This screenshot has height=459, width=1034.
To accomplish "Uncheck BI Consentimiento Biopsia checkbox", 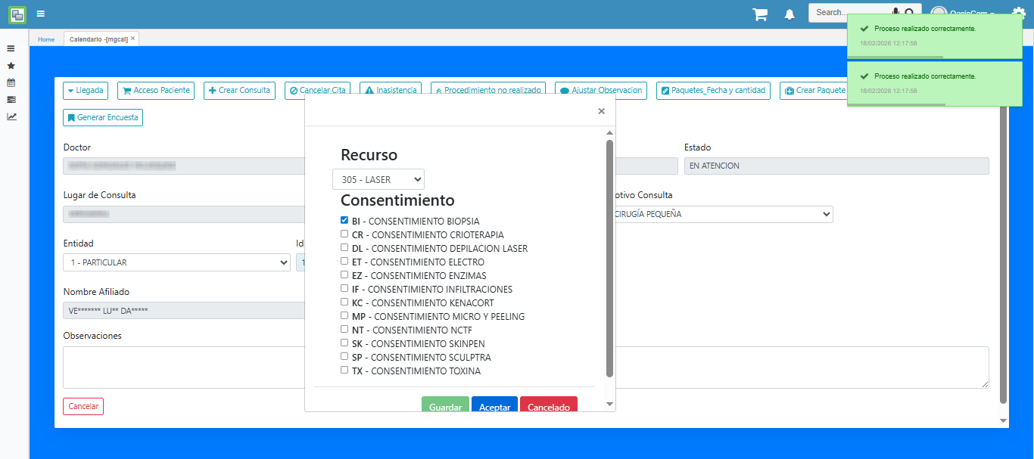I will pyautogui.click(x=344, y=221).
